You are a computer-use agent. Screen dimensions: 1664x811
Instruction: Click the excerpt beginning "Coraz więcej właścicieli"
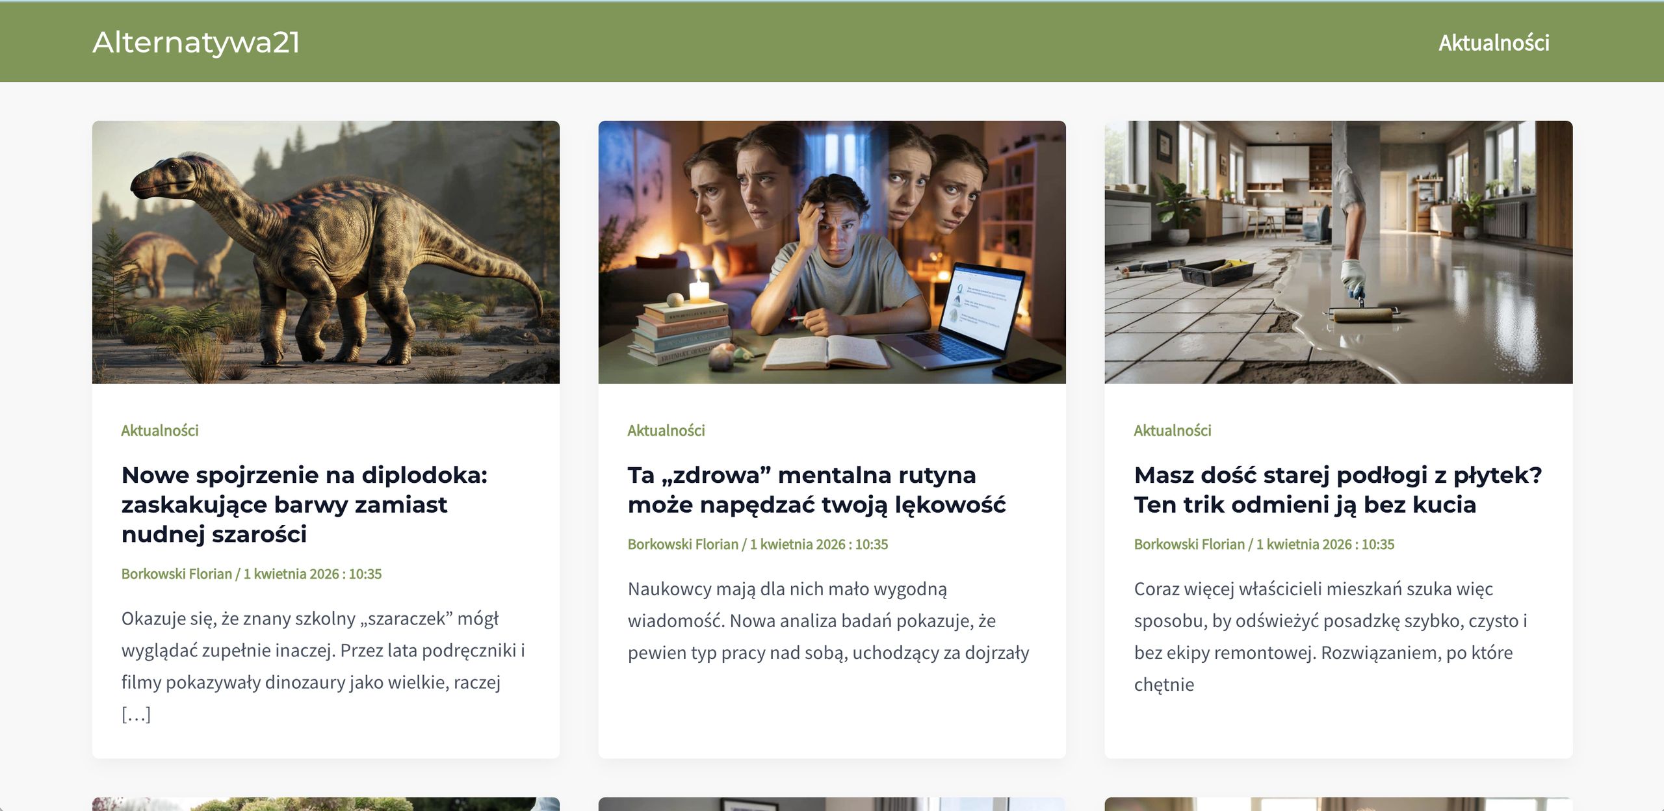pos(1329,621)
